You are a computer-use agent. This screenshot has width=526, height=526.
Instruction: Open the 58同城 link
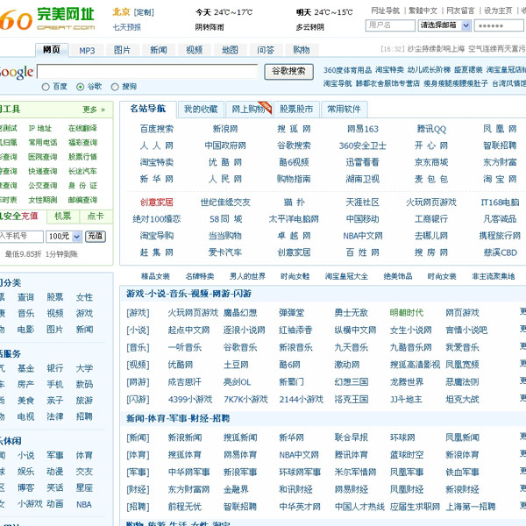coord(225,219)
